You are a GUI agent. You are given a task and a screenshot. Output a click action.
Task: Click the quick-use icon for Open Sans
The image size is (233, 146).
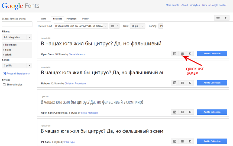point(182,54)
